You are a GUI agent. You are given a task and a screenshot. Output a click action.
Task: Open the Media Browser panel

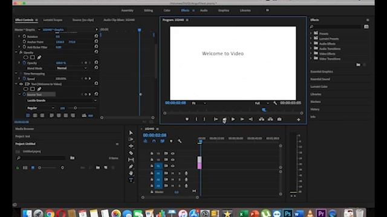coord(24,129)
